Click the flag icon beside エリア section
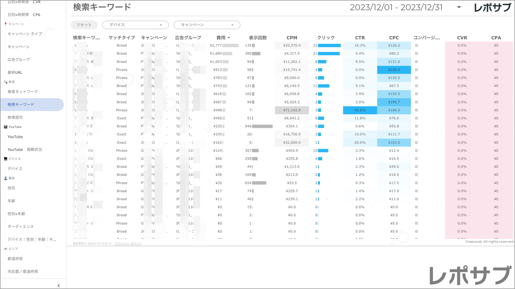 tap(5, 249)
